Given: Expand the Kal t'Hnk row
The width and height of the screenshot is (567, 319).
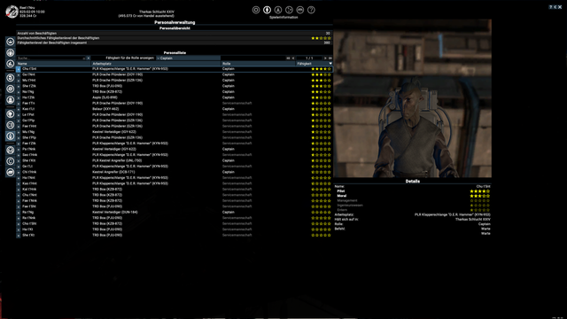Looking at the screenshot, I should [x=19, y=189].
